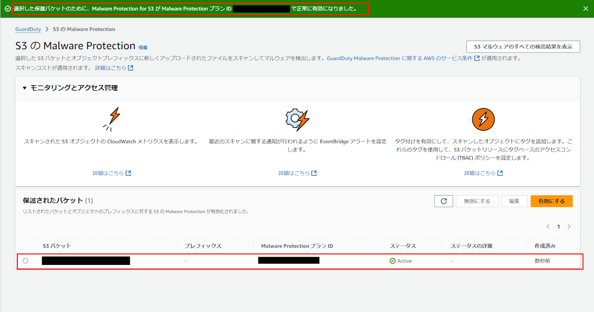The height and width of the screenshot is (312, 594).
Task: Open scan cost 詳細はこちら link
Action: pyautogui.click(x=110, y=68)
